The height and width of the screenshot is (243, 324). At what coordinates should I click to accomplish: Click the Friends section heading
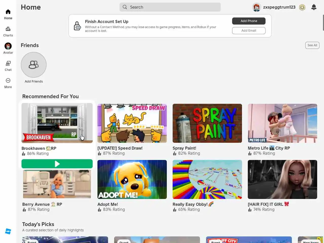30,45
